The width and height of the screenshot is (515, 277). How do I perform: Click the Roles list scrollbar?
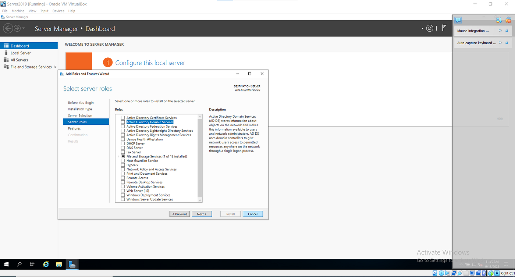point(200,158)
